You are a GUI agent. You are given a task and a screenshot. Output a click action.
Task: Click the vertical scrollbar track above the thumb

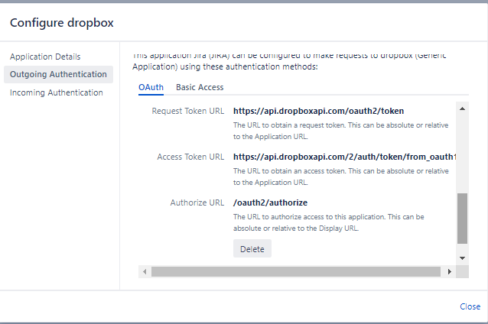(462, 153)
